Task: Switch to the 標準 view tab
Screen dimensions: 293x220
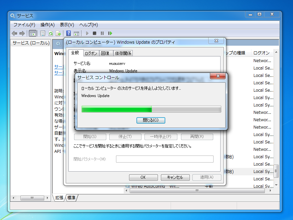Action: click(71, 198)
